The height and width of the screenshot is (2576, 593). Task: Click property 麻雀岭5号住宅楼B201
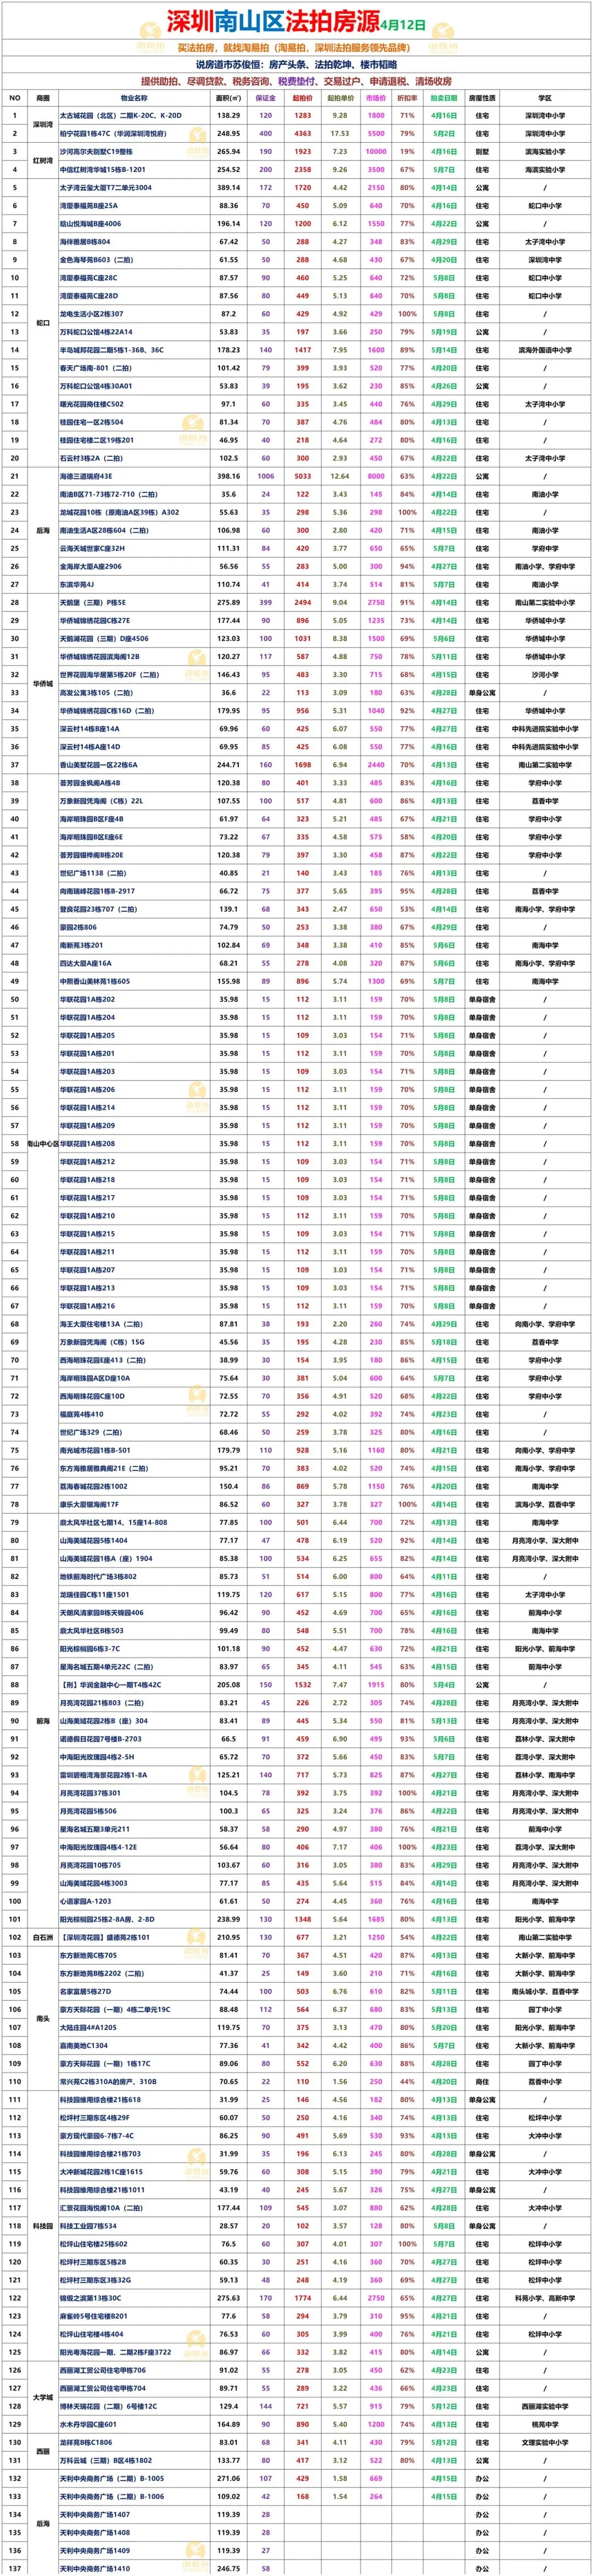(x=94, y=2316)
